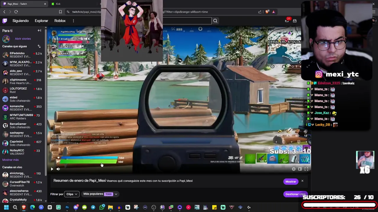Open the Twitch notifications inbox icon
The width and height of the screenshot is (378, 212).
pyautogui.click(x=287, y=21)
